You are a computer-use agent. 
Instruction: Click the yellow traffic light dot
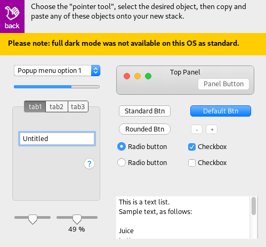[x=138, y=76]
